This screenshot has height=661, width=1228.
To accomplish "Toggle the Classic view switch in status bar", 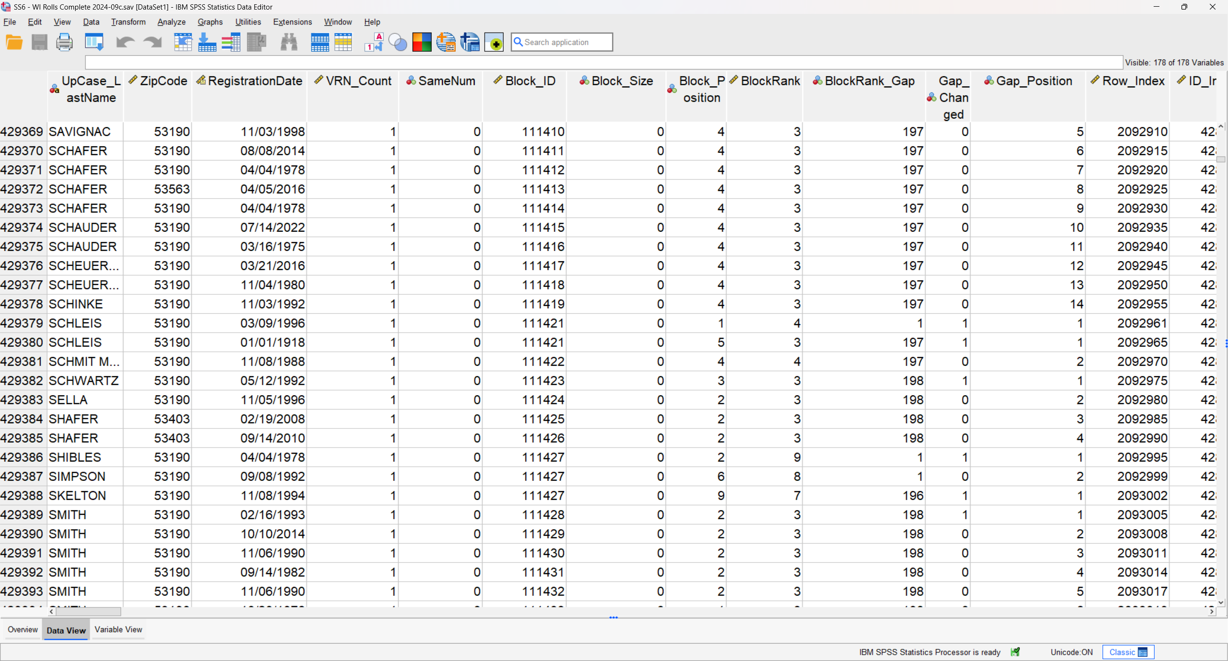I will click(x=1128, y=652).
